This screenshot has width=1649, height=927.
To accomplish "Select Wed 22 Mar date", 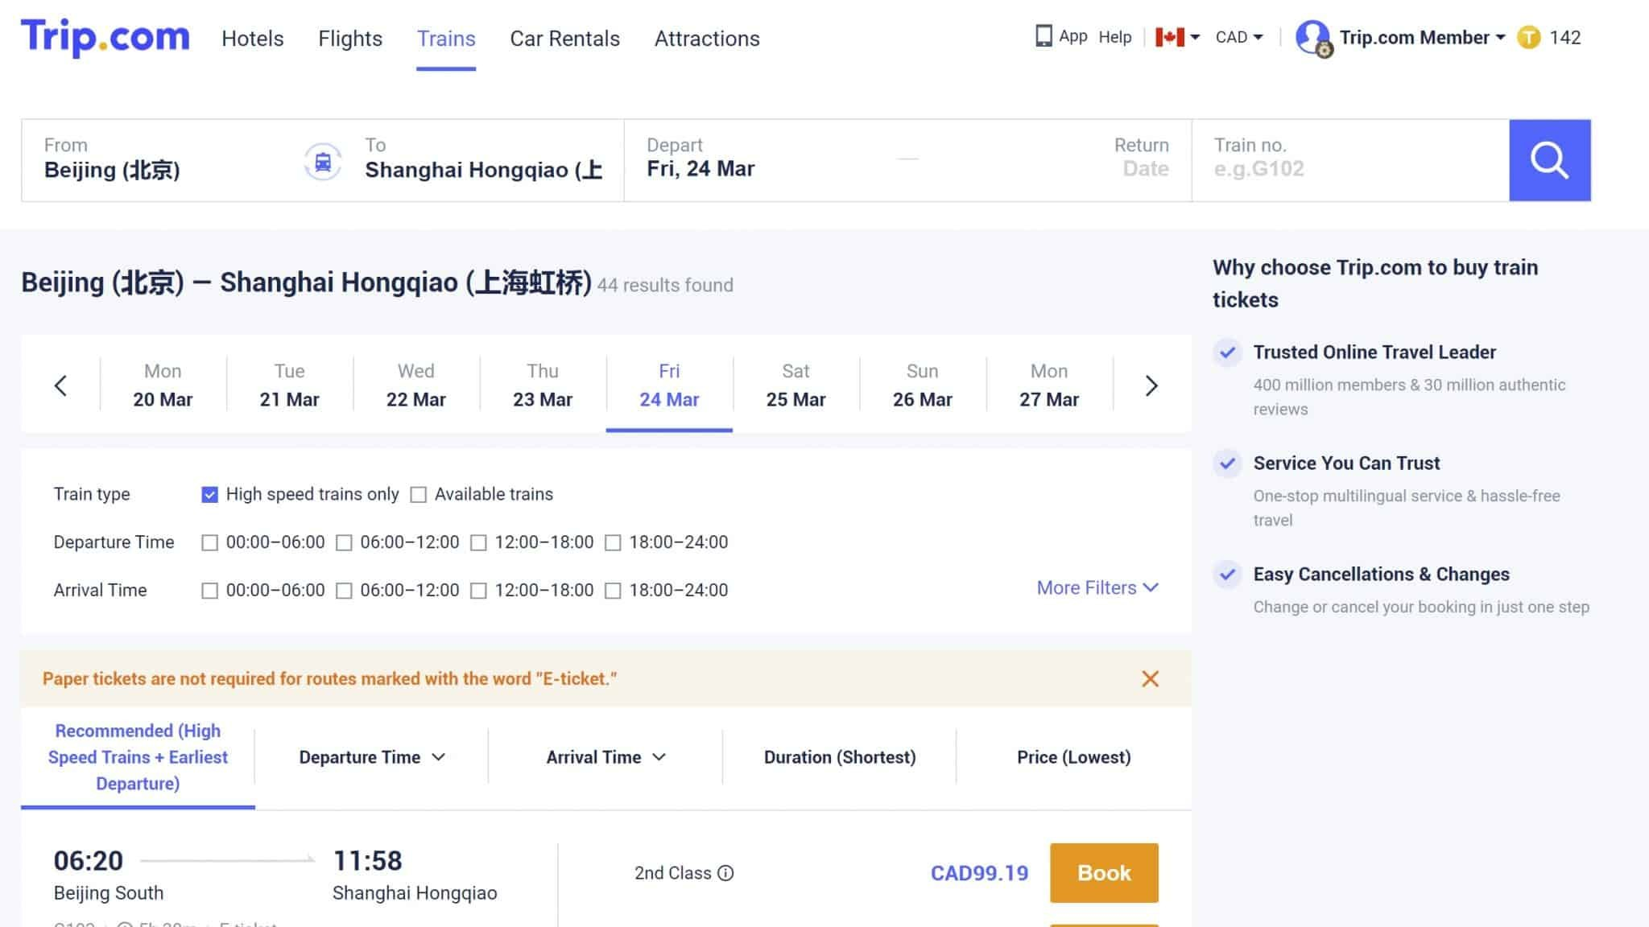I will coord(415,385).
